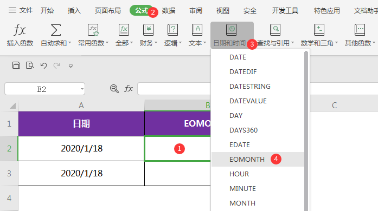This screenshot has height=211, width=378.
Task: Open the 数据 tab
Action: click(169, 11)
